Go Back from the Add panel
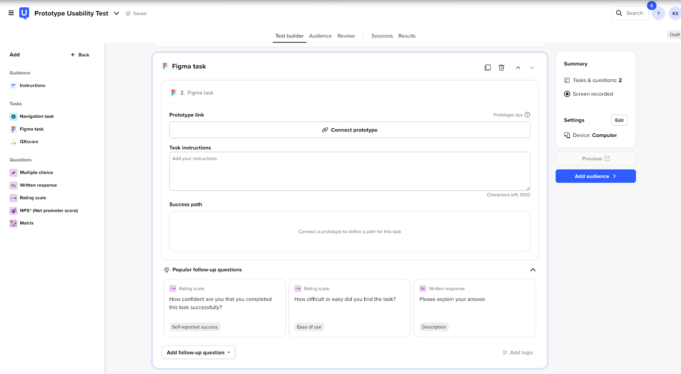The width and height of the screenshot is (681, 374). coord(80,55)
